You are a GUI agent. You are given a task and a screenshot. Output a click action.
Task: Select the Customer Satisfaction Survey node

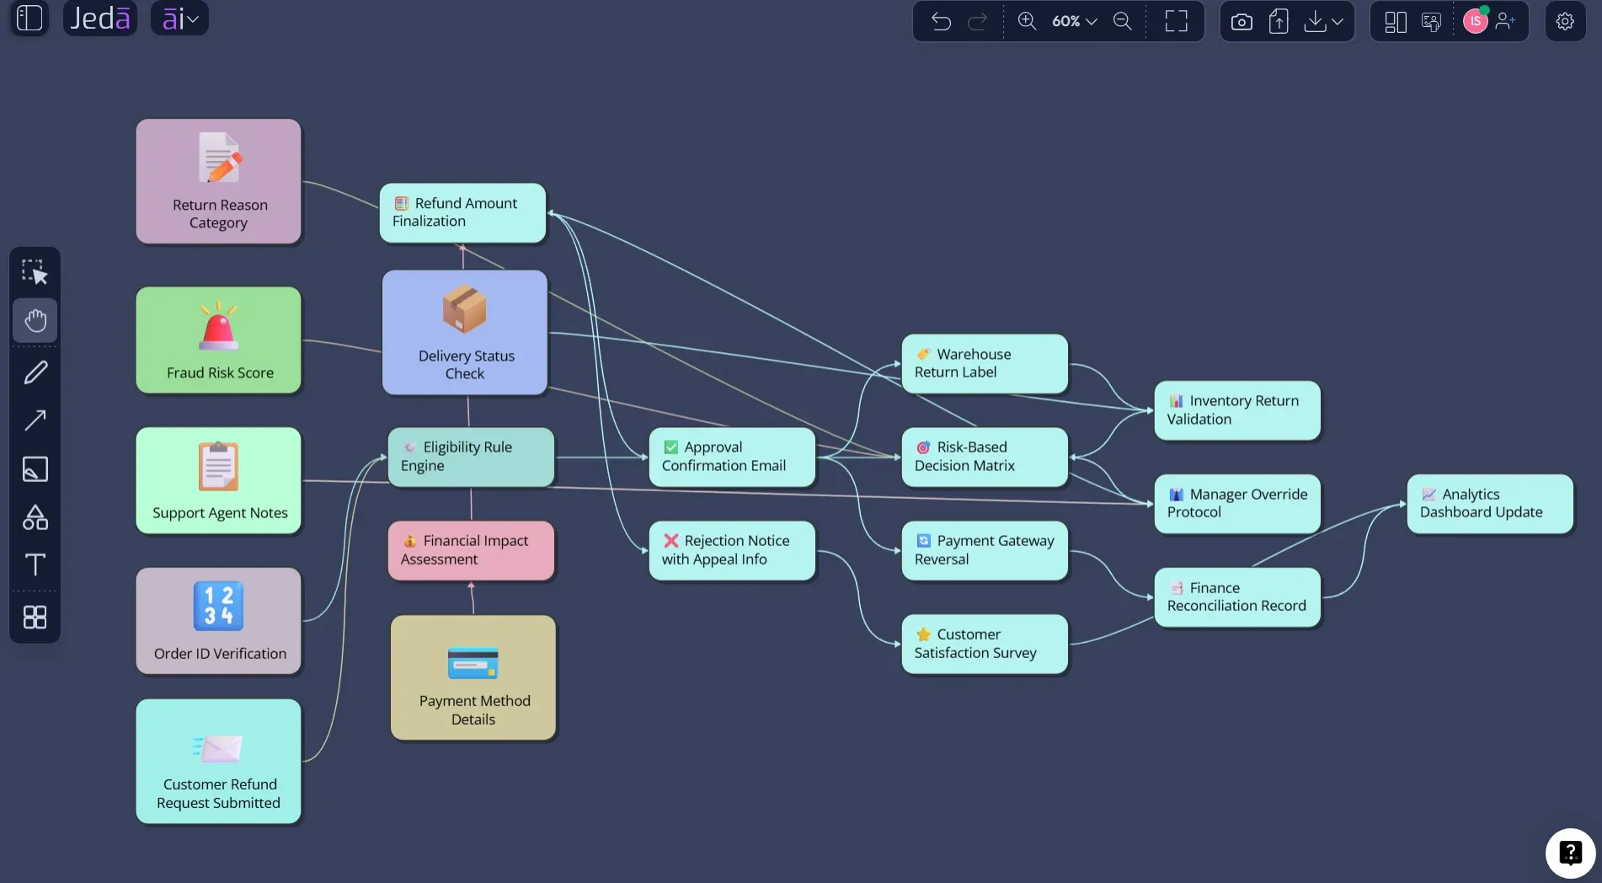click(x=985, y=644)
